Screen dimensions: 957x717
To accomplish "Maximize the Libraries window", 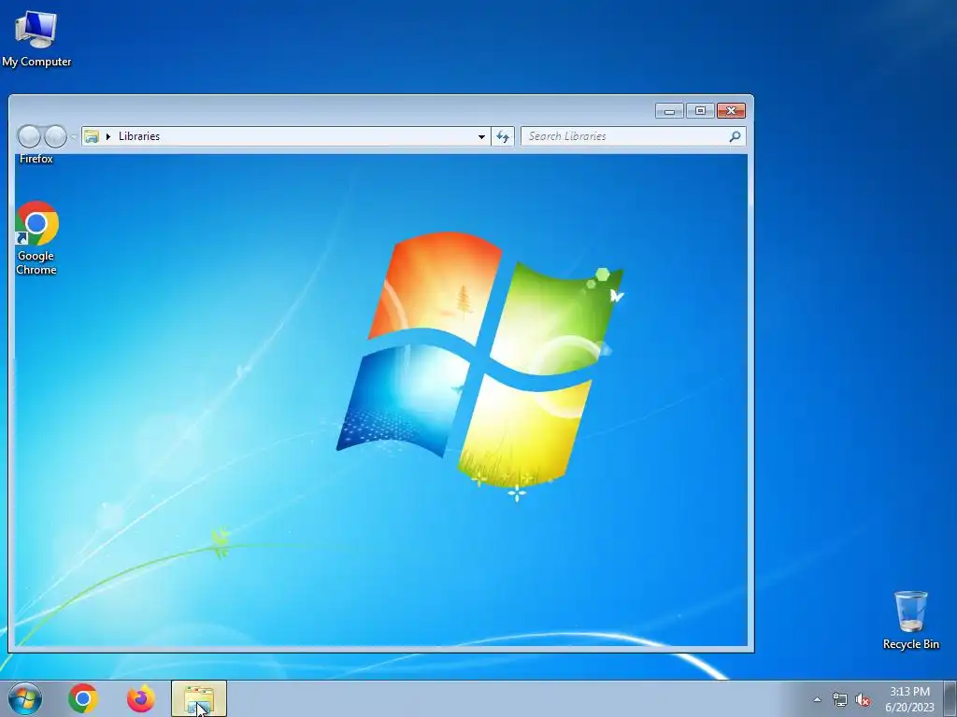I will 700,111.
